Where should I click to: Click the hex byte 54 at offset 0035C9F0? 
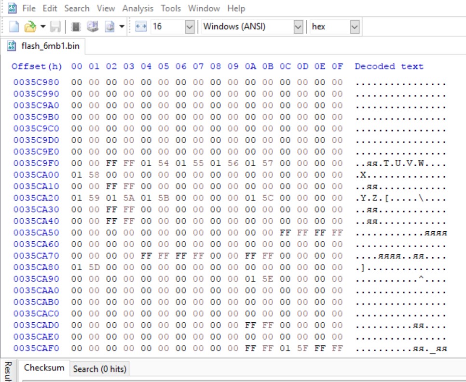pyautogui.click(x=164, y=163)
